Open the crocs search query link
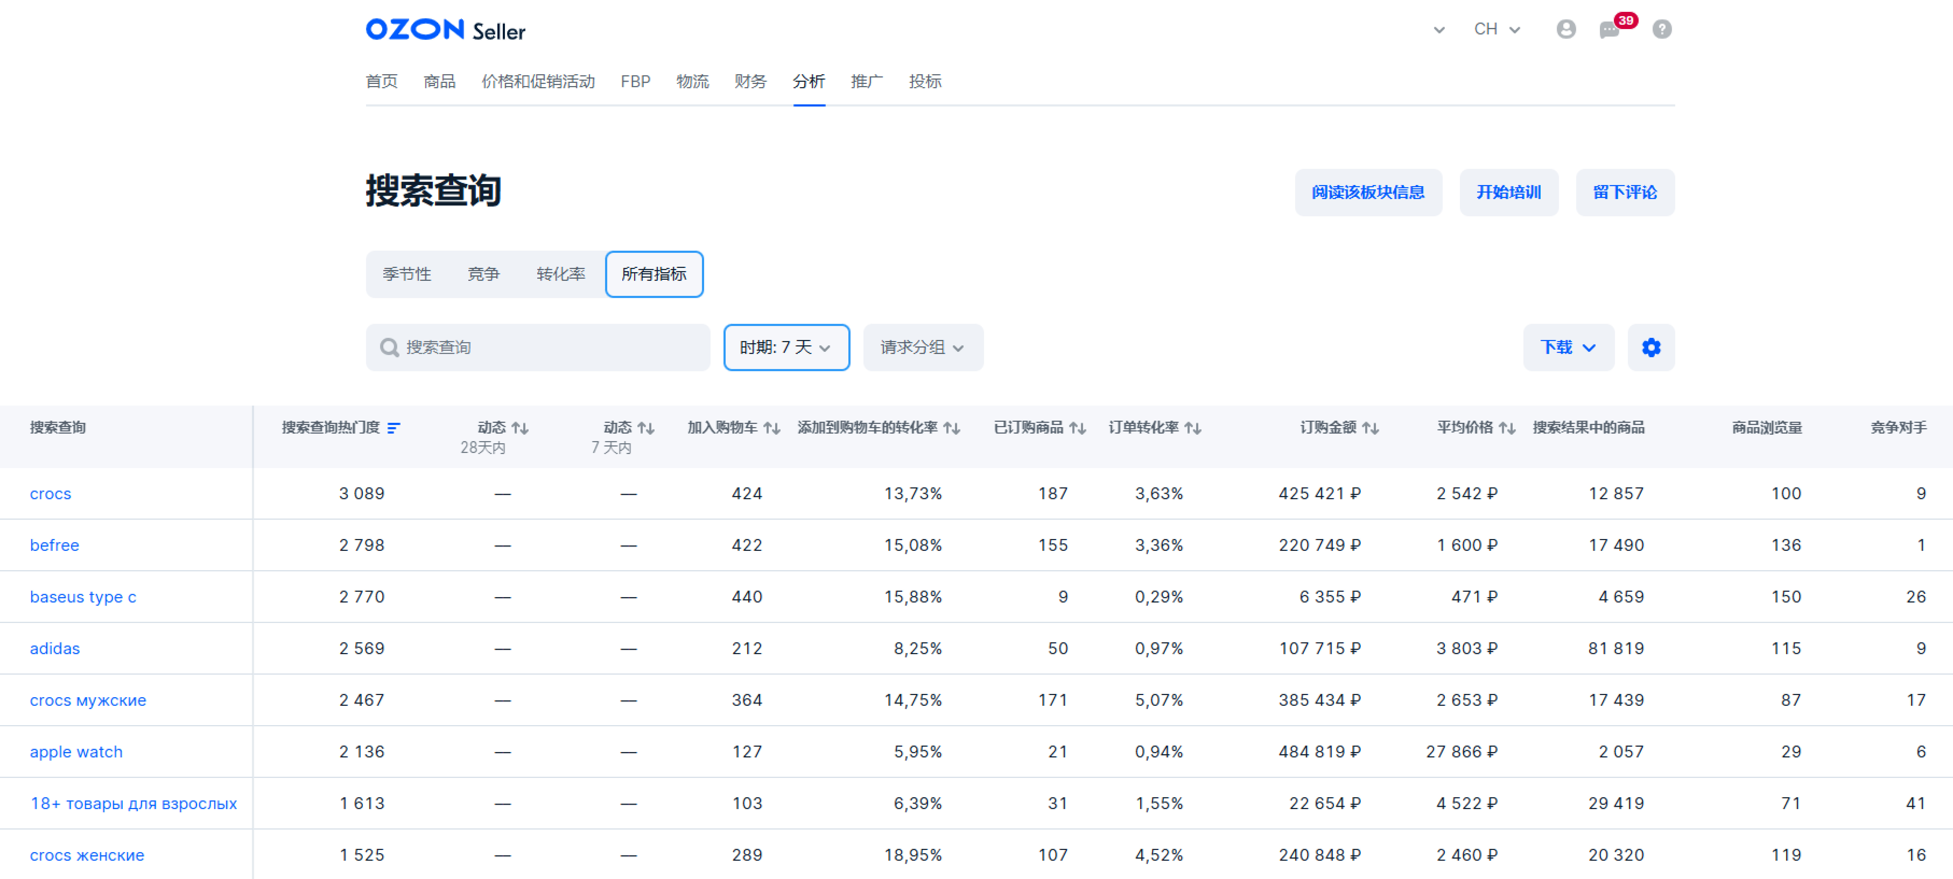This screenshot has height=879, width=1953. pyautogui.click(x=50, y=493)
